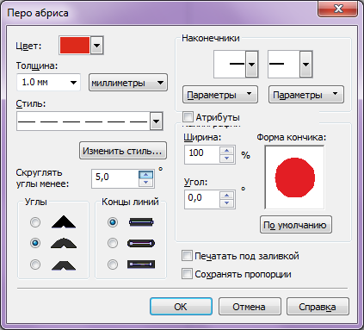Check Печатать под заливкой option
This screenshot has width=364, height=330.
187,256
